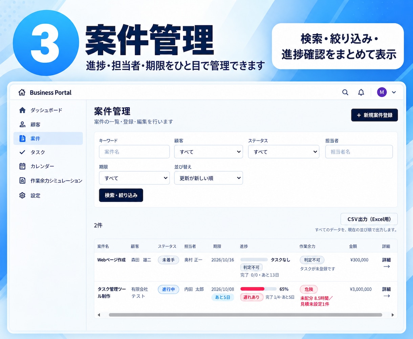
Task: Click the 遅れあり badge
Action: point(252,297)
